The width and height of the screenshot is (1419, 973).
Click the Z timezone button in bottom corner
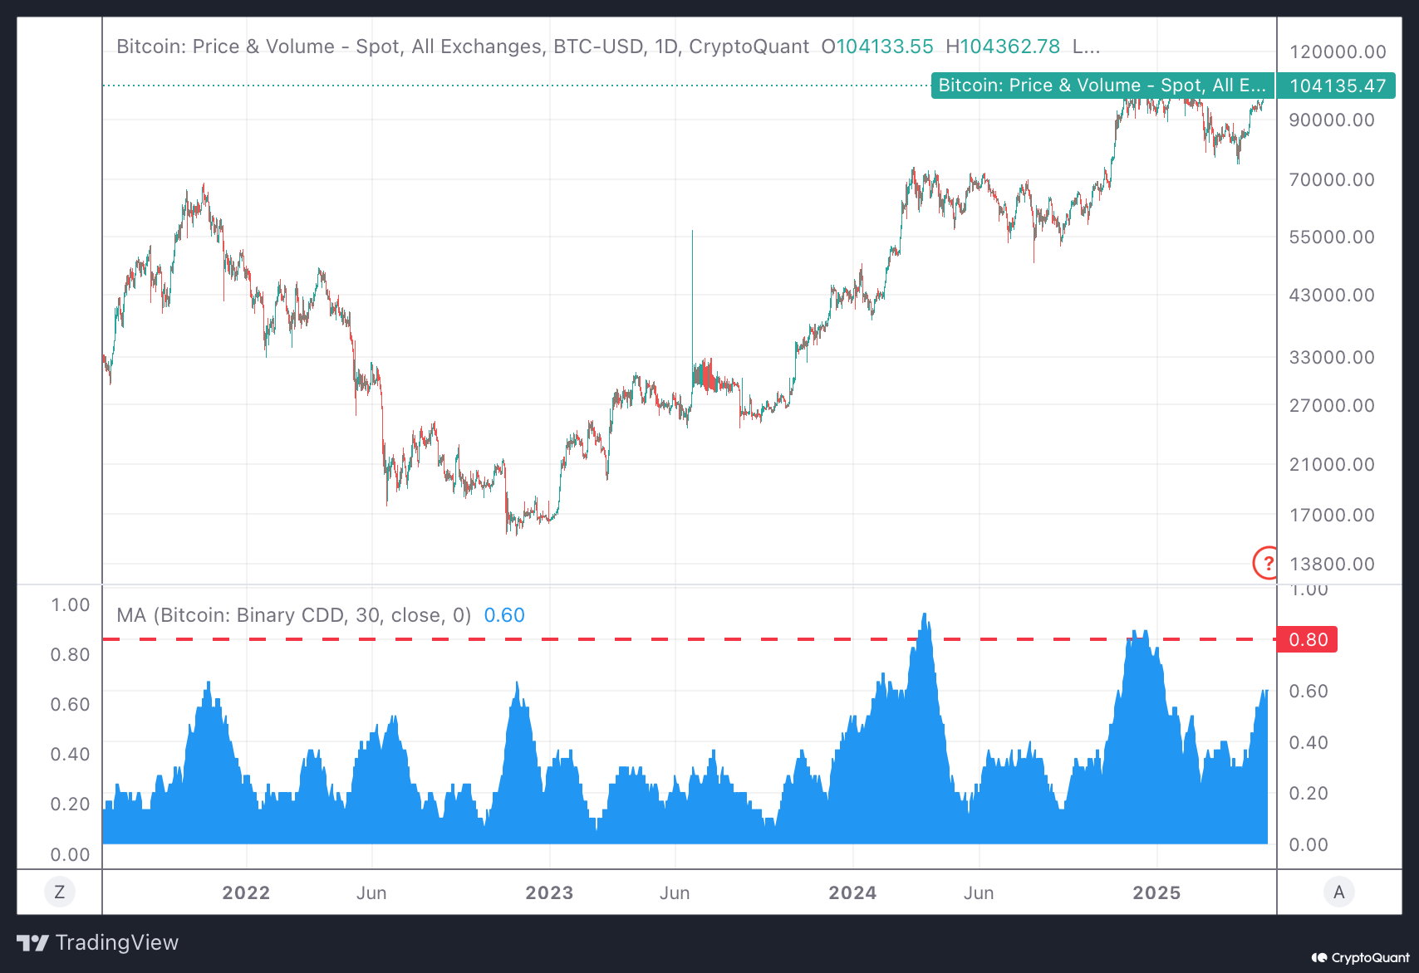coord(58,891)
